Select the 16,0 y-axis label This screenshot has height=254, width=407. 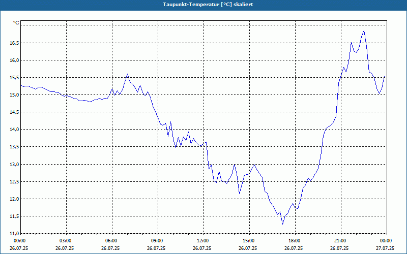click(15, 60)
